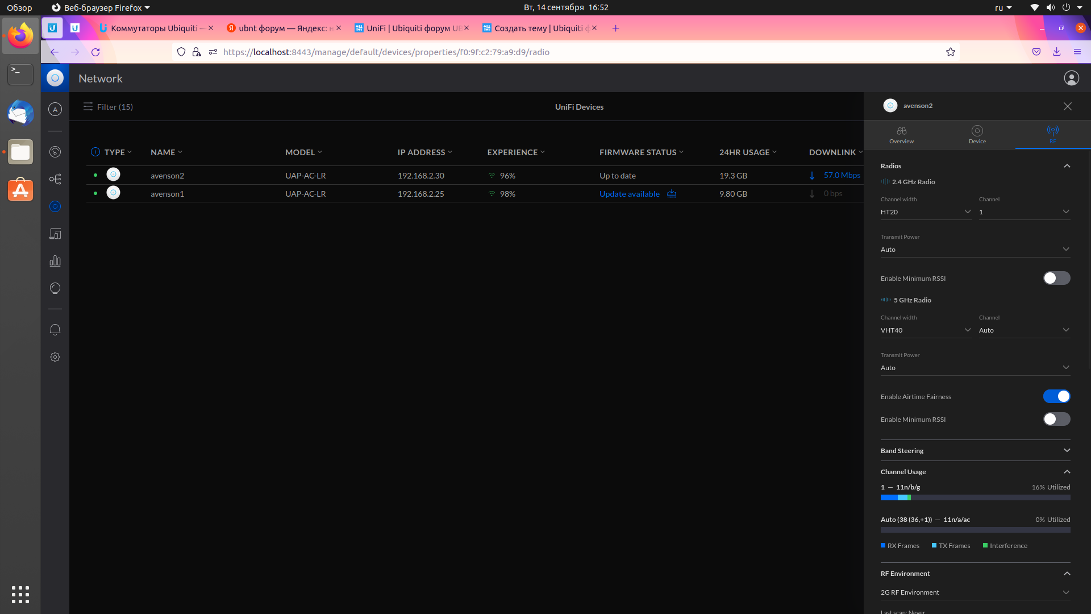Click the RX Frames legend swatch
The height and width of the screenshot is (614, 1091).
point(883,545)
